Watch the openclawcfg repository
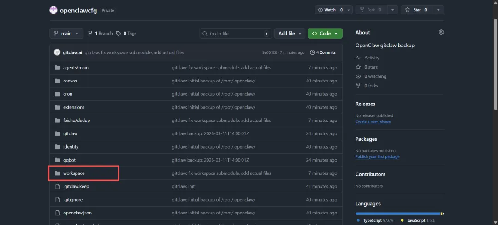Screen dimensions: 498x225 330,10
